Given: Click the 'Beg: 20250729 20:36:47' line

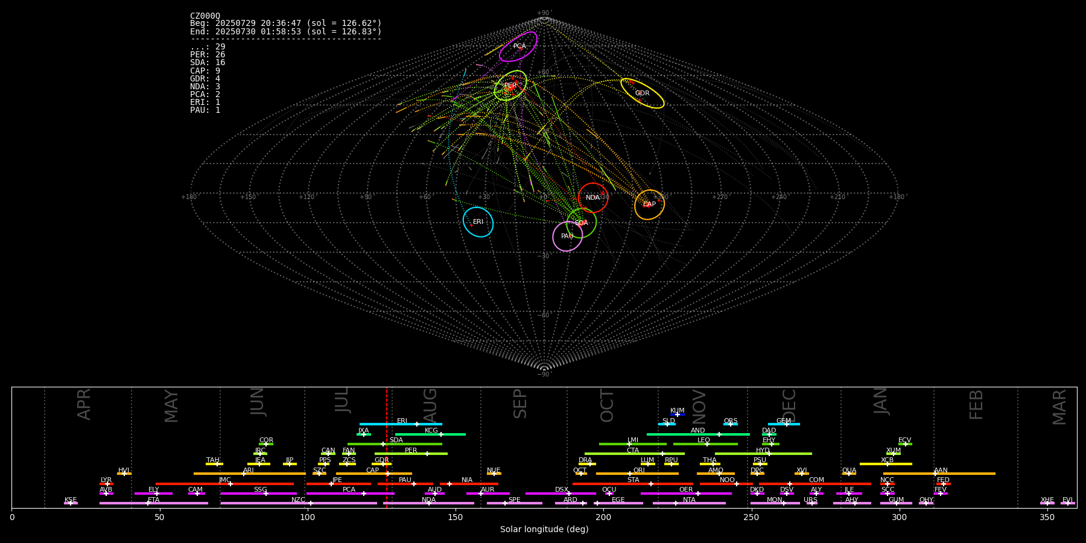Looking at the screenshot, I should click(286, 24).
